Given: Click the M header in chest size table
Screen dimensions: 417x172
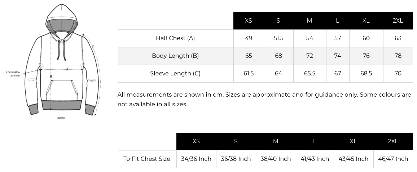Looking at the screenshot, I should point(276,141).
